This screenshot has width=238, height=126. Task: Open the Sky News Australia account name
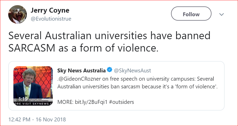[81, 70]
